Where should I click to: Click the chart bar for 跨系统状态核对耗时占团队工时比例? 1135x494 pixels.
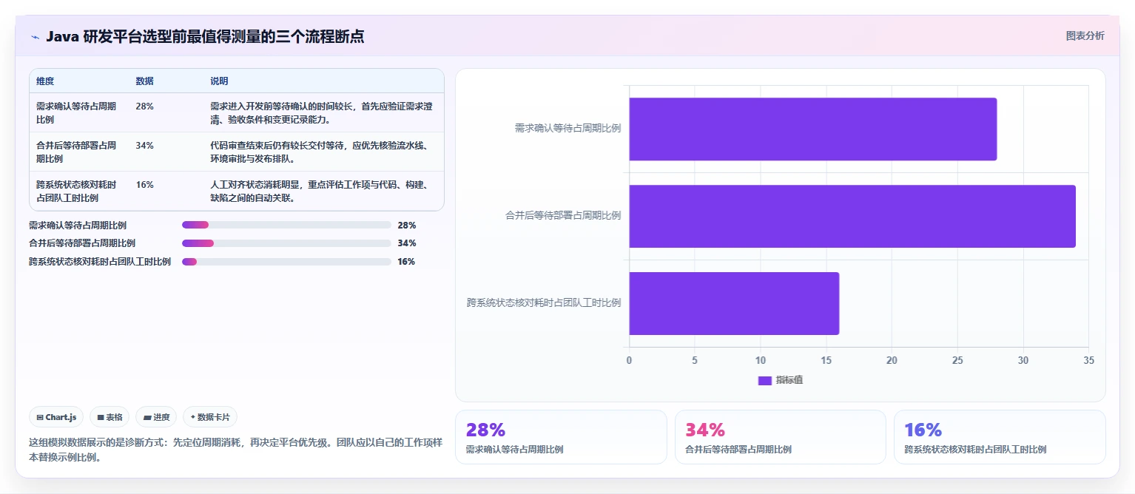click(734, 303)
